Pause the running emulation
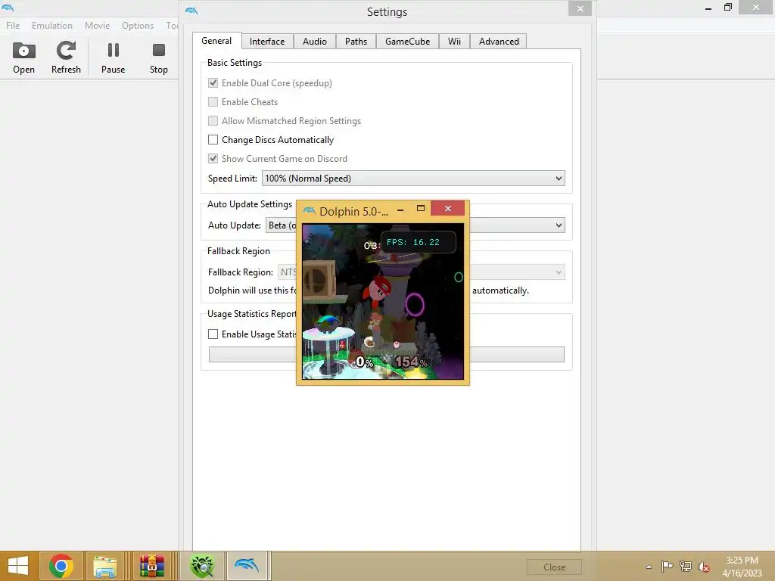The image size is (775, 581). click(x=114, y=57)
